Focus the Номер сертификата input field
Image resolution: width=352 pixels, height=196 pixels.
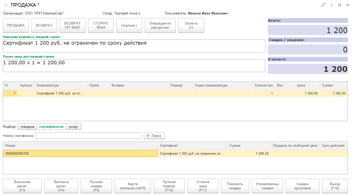point(88,136)
